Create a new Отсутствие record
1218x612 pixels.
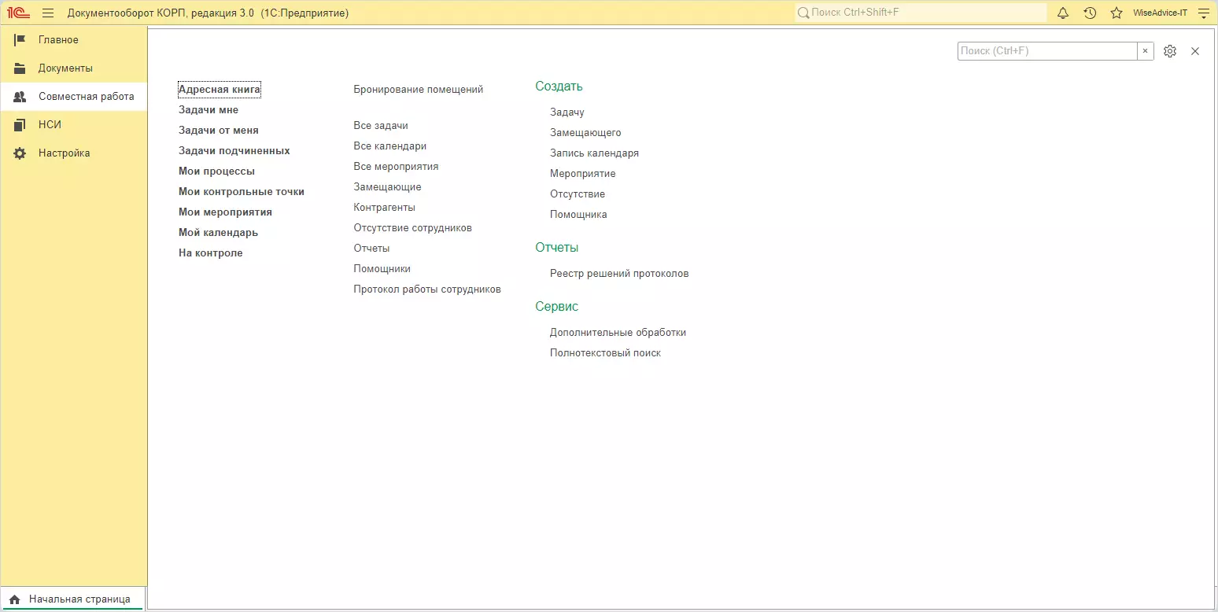pyautogui.click(x=578, y=194)
